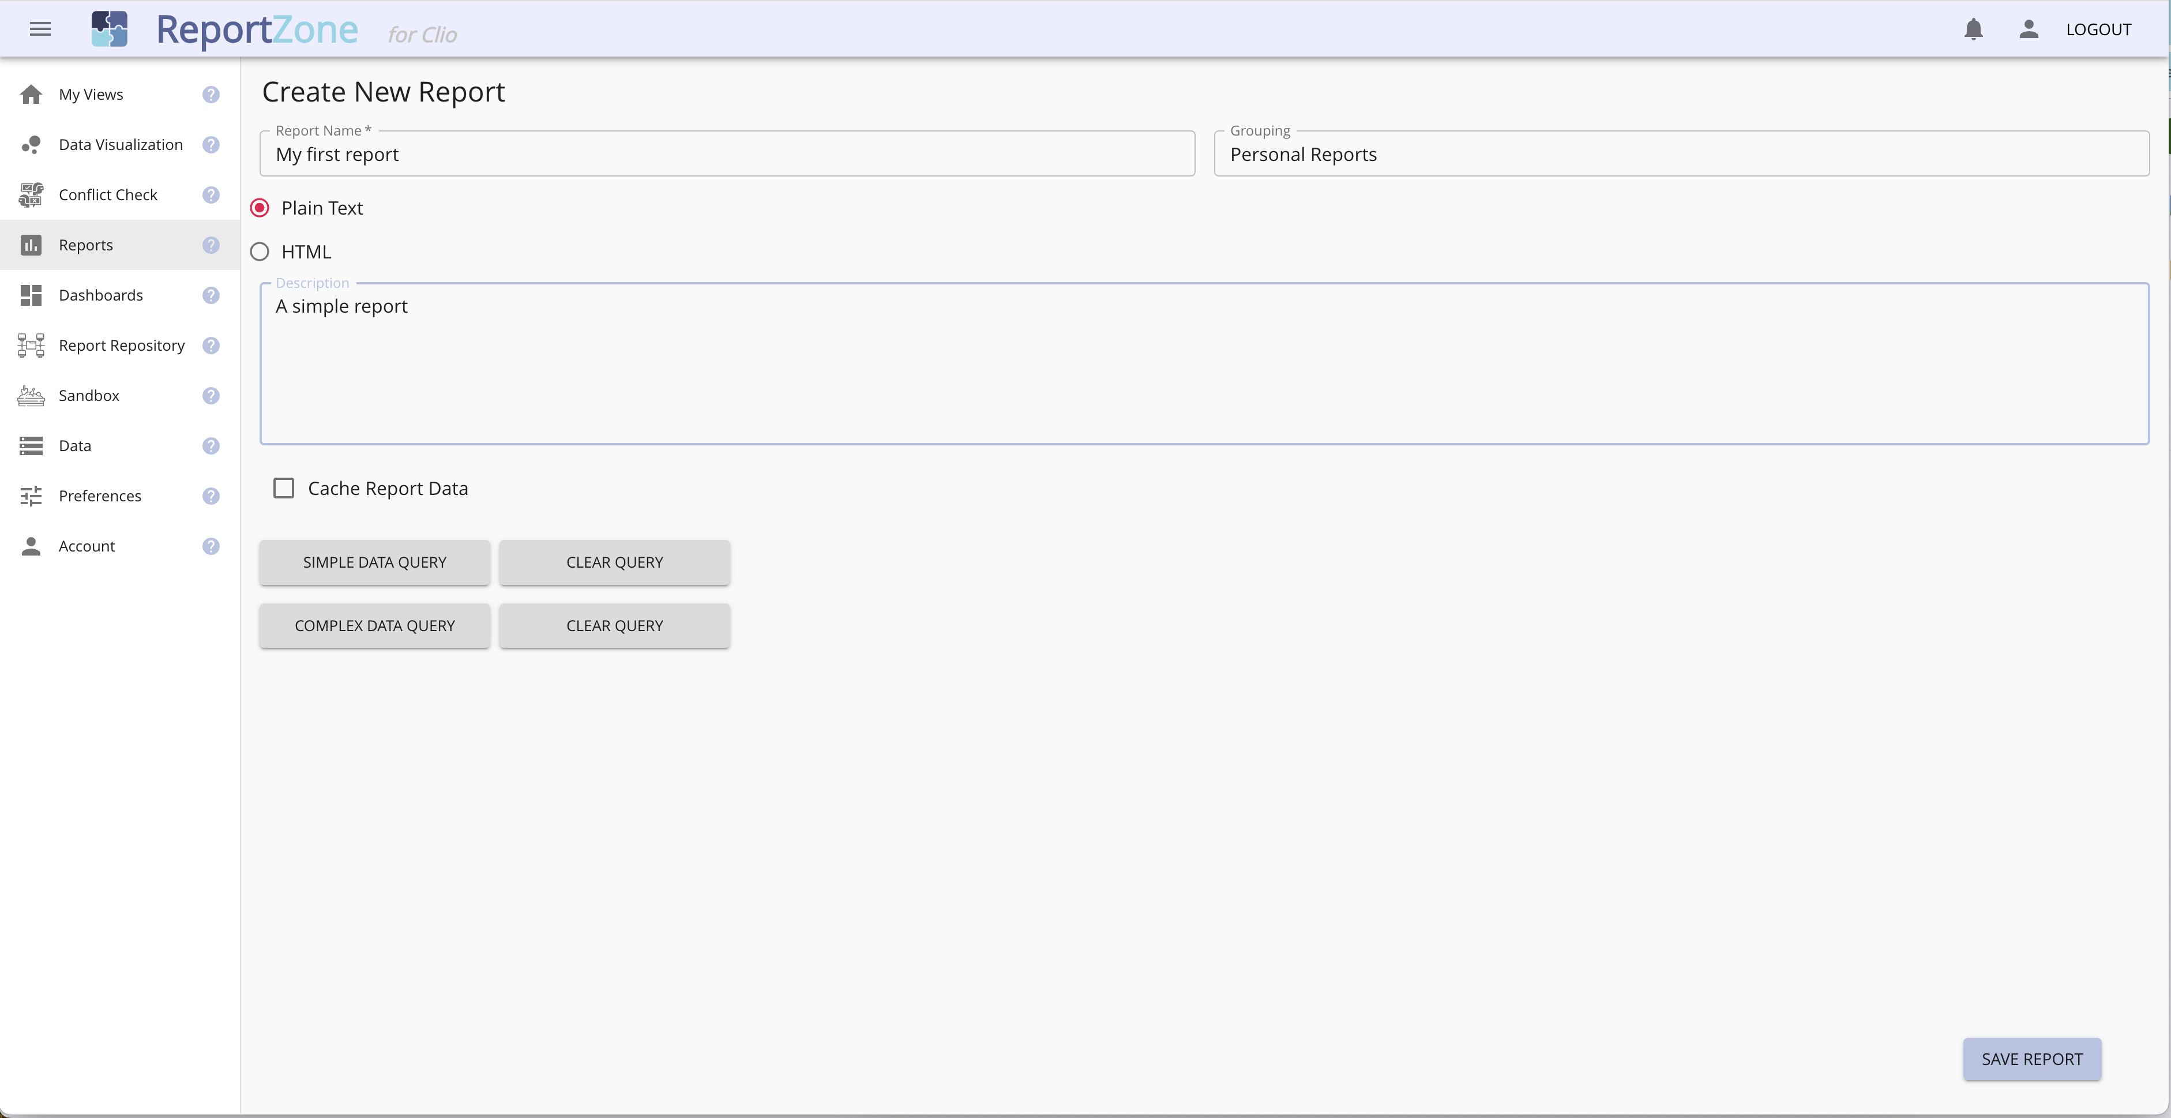Open the Grouping Personal Reports field
This screenshot has height=1118, width=2171.
(x=1681, y=154)
